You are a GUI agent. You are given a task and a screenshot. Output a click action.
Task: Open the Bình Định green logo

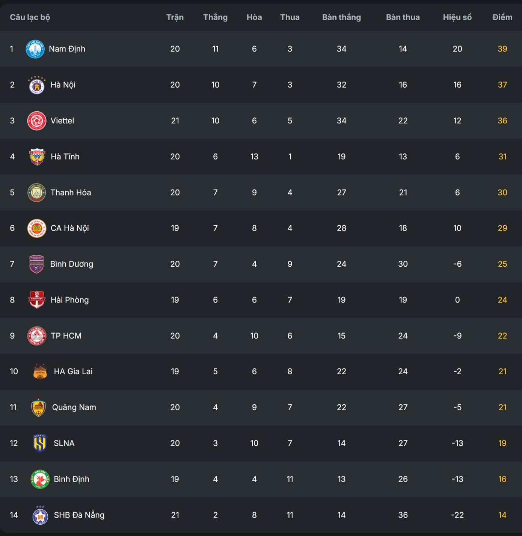point(40,479)
